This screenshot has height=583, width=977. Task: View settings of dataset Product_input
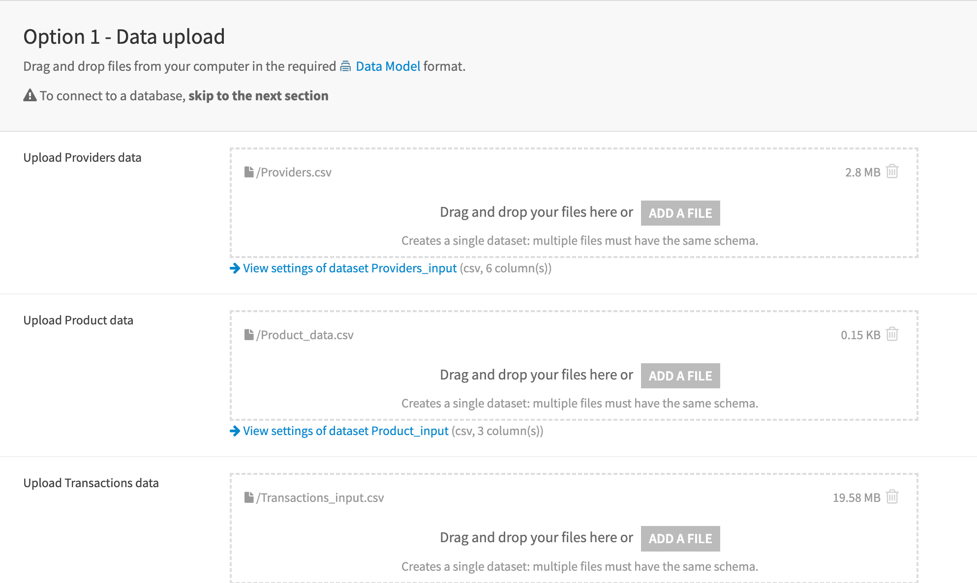coord(345,431)
